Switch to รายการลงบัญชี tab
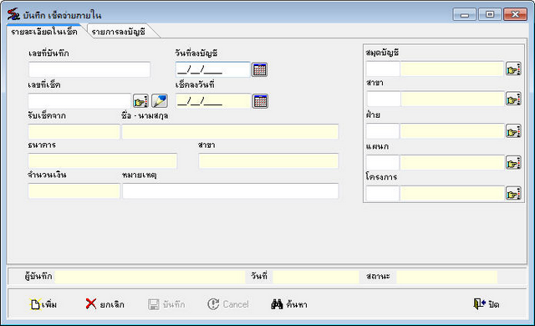The height and width of the screenshot is (326, 535). [119, 32]
